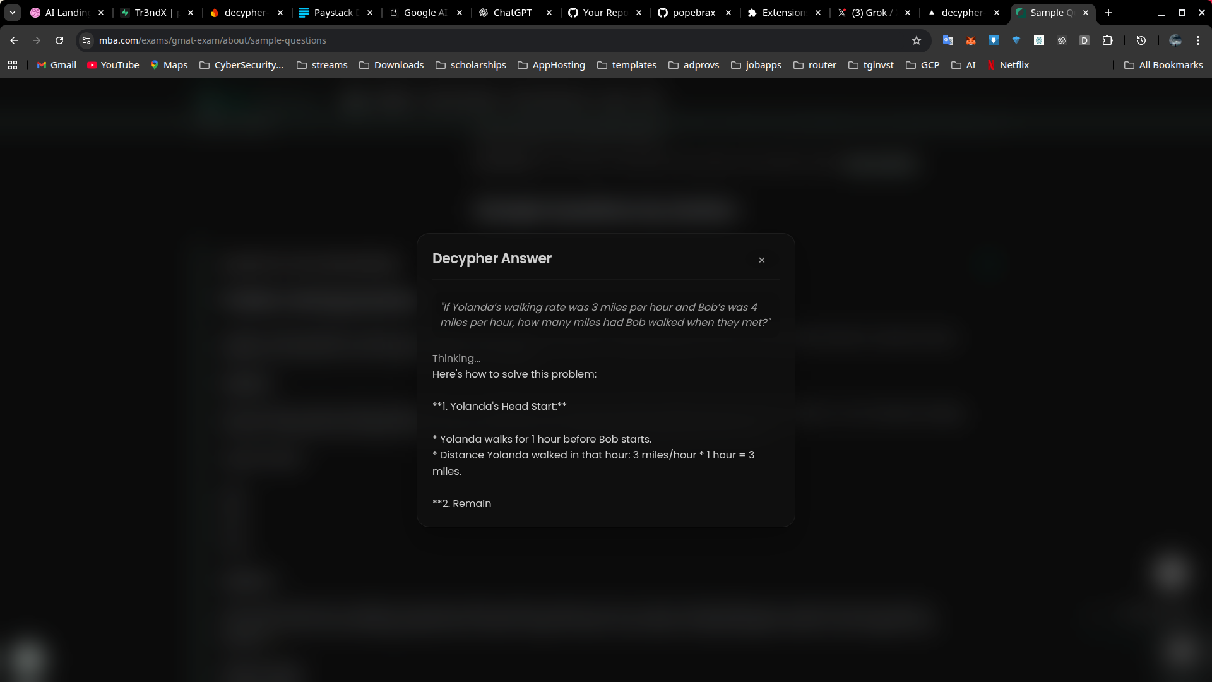Open the Gmail bookmark

click(x=56, y=64)
